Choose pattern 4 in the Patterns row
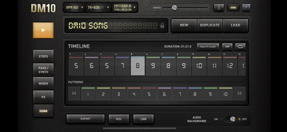287x132 pixels. pyautogui.click(x=134, y=93)
